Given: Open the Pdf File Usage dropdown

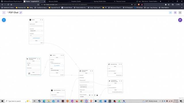Looking at the screenshot, I should point(57,70).
